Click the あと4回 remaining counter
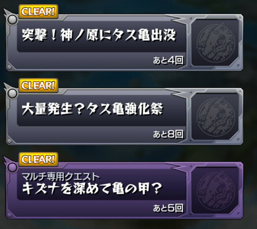The height and width of the screenshot is (229, 257). (168, 60)
